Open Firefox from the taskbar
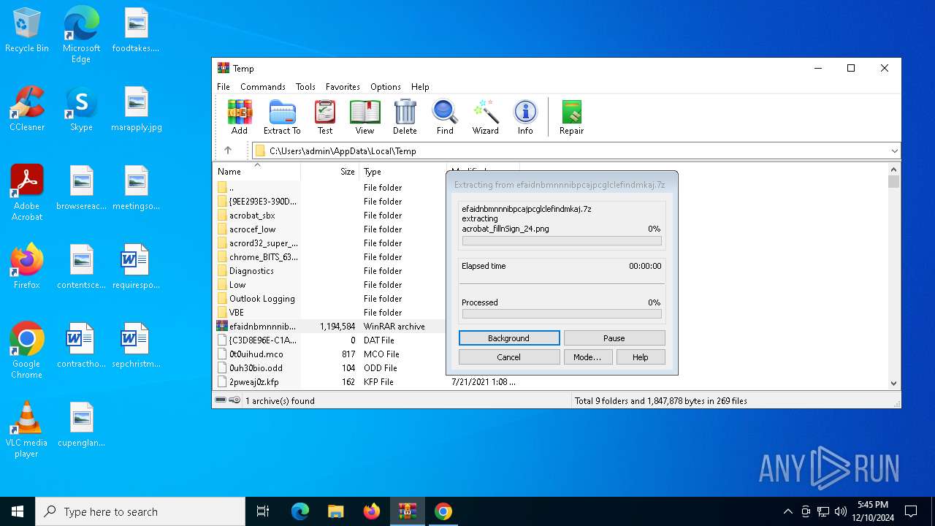This screenshot has height=526, width=935. click(x=372, y=511)
